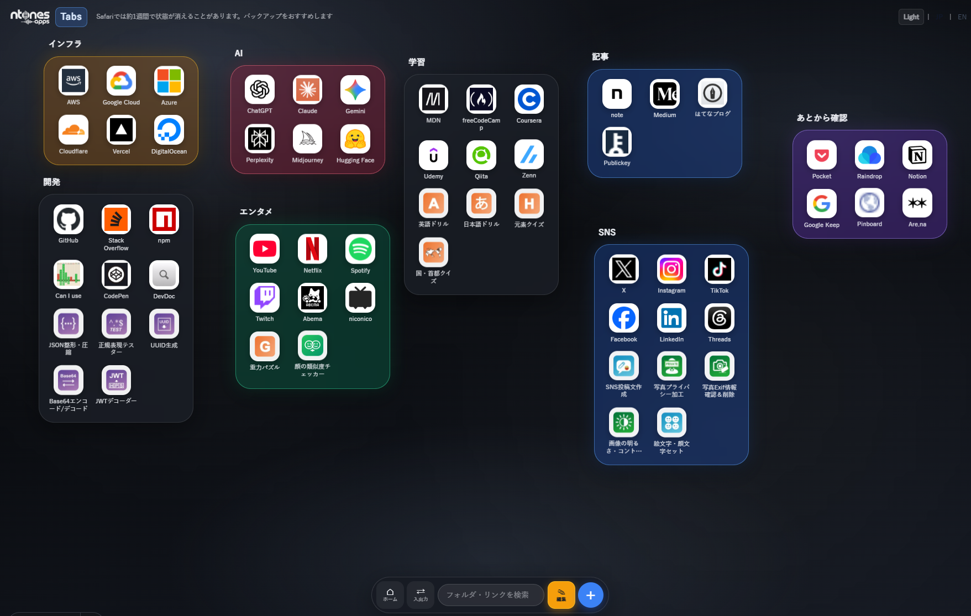Image resolution: width=971 pixels, height=616 pixels.
Task: Open the Raindrop icon
Action: point(869,155)
